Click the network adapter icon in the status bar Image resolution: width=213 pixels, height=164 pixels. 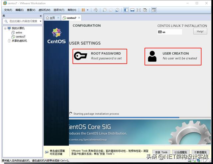click(198, 161)
